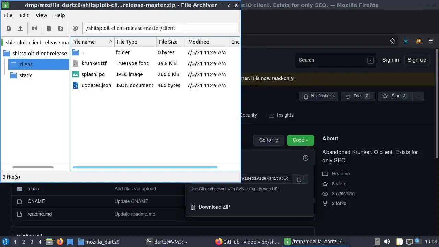The image size is (439, 247).
Task: Select splash.jpg file row
Action: [x=155, y=74]
